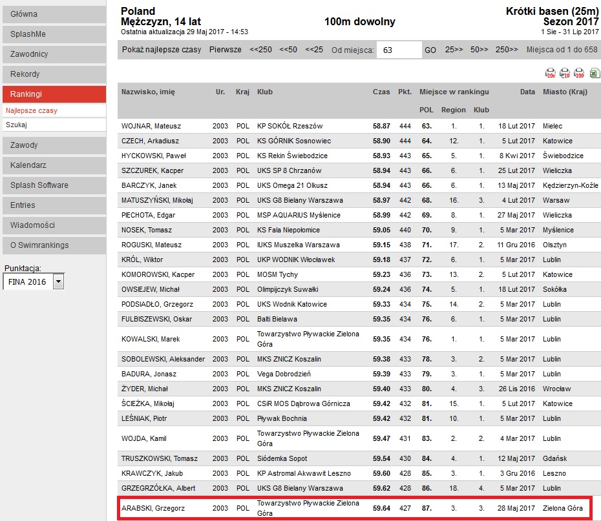Open the SplashMe menu item
601x521 pixels.
[x=54, y=34]
